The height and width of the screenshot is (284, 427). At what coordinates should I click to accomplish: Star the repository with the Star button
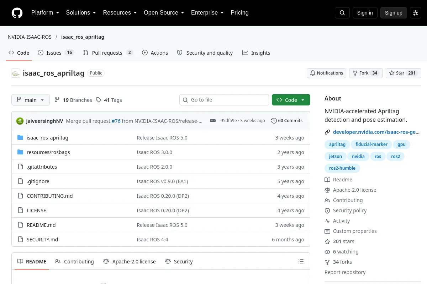coord(404,73)
